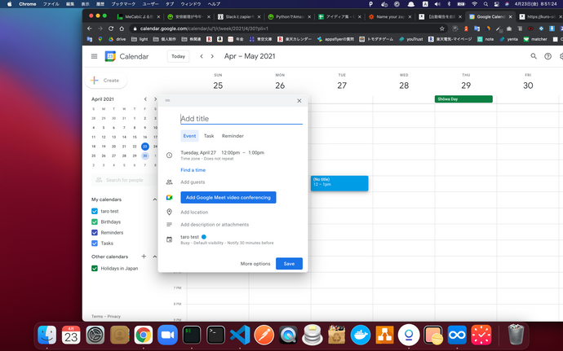Open start time 12:00pm picker
563x351 pixels.
point(231,153)
